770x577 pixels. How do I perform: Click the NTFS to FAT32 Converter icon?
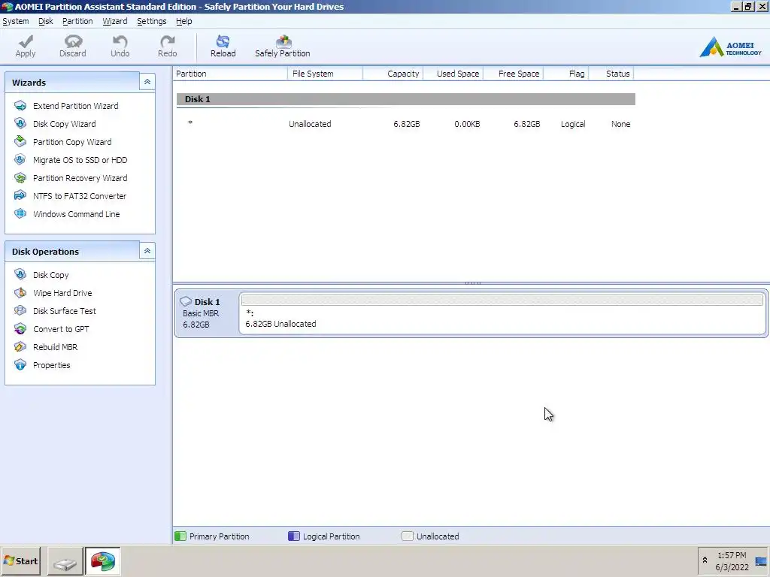click(x=20, y=196)
